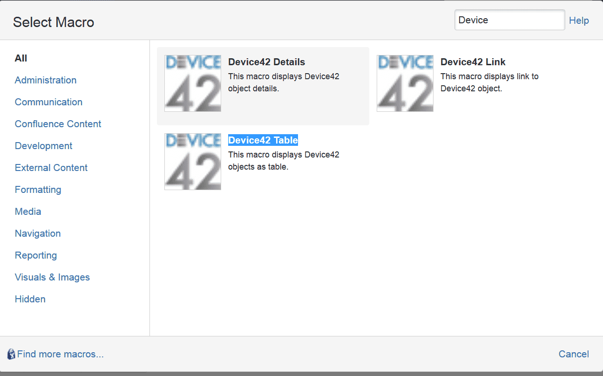
Task: Open the External Content category
Action: pyautogui.click(x=51, y=168)
